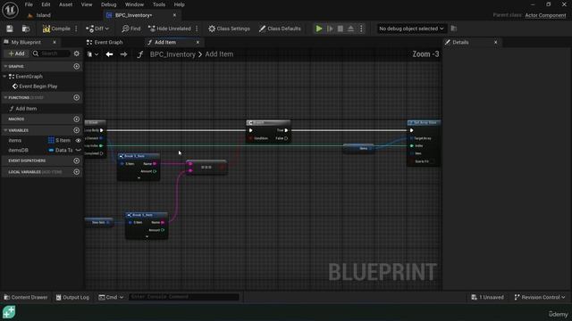This screenshot has height=321, width=572.
Task: Compile the blueprint
Action: click(56, 29)
